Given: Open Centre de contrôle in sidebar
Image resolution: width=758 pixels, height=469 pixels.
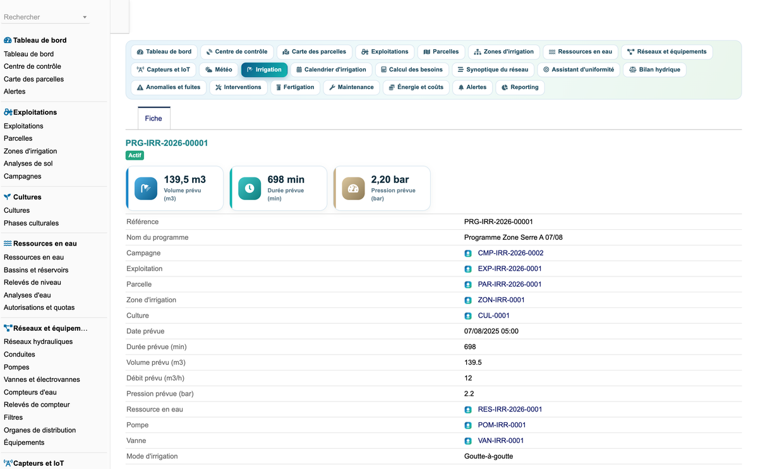Looking at the screenshot, I should 32,67.
